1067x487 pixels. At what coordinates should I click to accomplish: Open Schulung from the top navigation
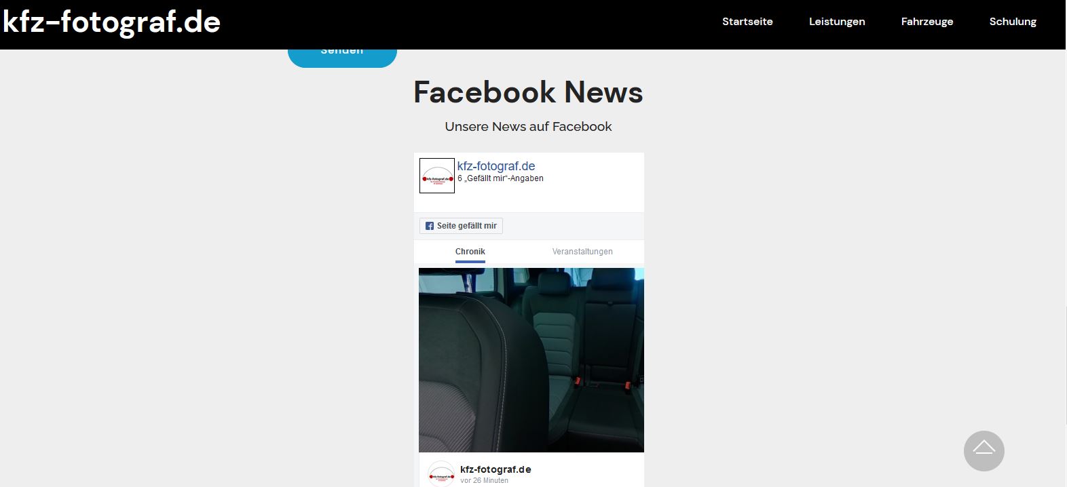[1012, 22]
